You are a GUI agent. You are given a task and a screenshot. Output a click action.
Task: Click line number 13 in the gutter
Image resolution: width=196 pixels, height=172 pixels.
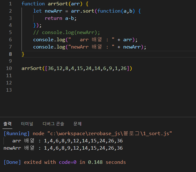[x=9, y=90]
